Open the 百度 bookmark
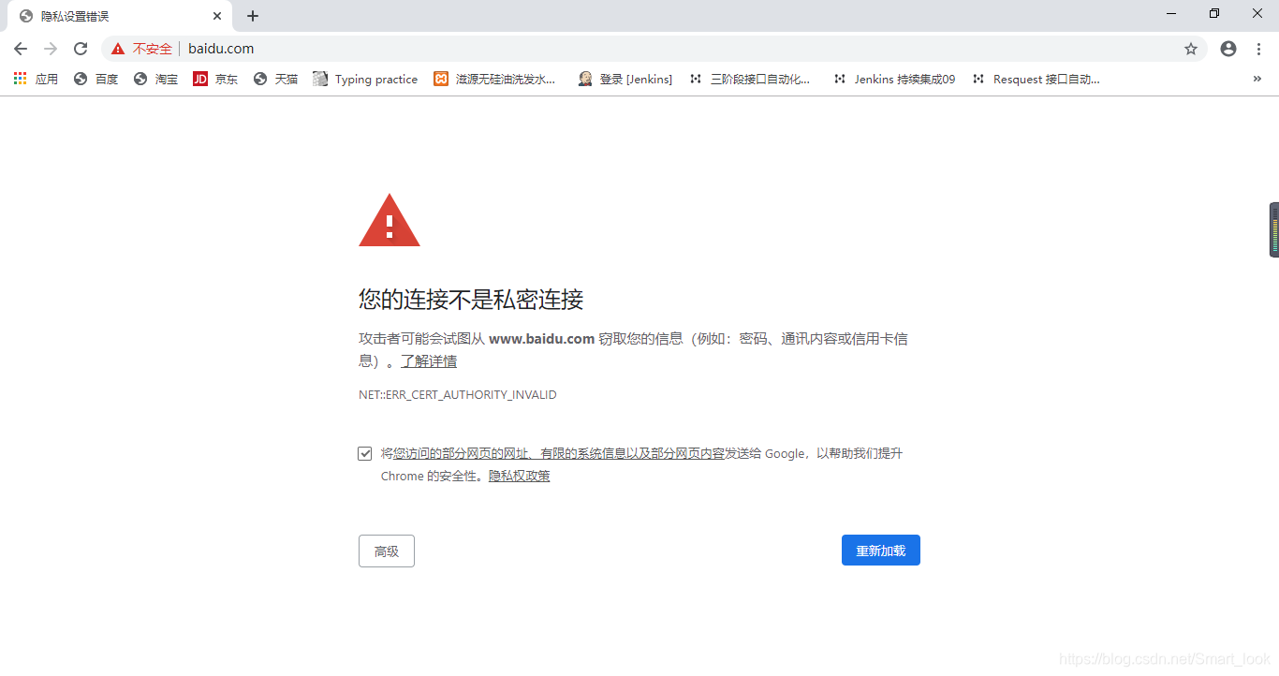 click(96, 79)
